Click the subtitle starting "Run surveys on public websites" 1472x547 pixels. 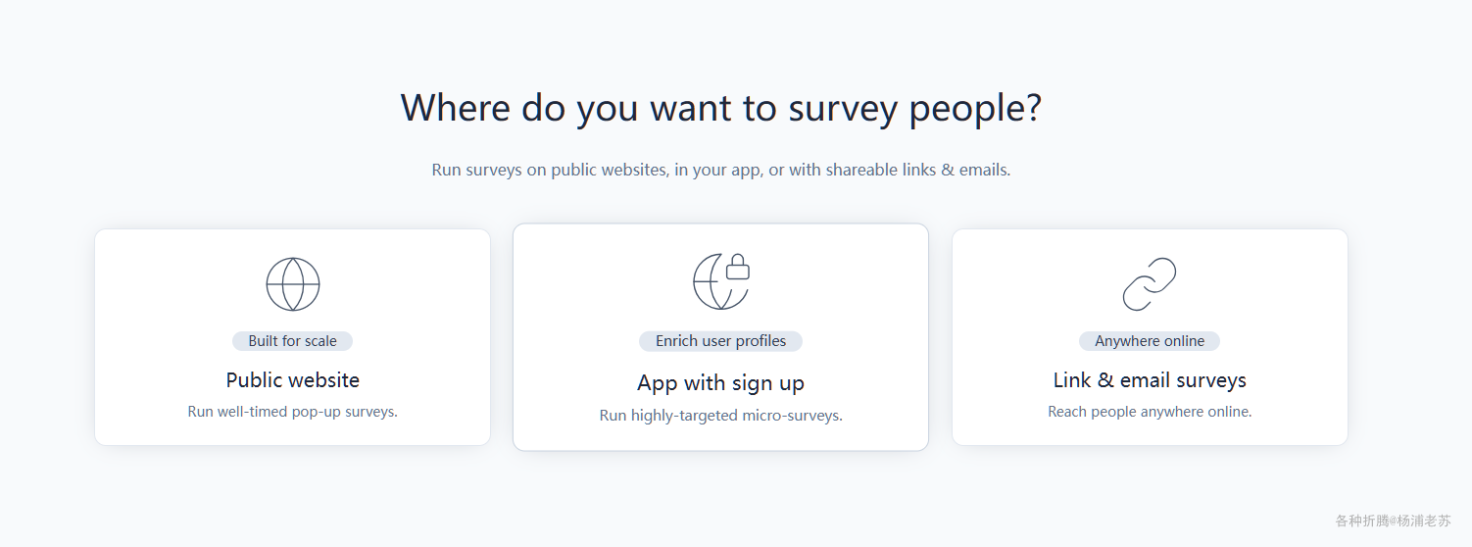pos(720,170)
